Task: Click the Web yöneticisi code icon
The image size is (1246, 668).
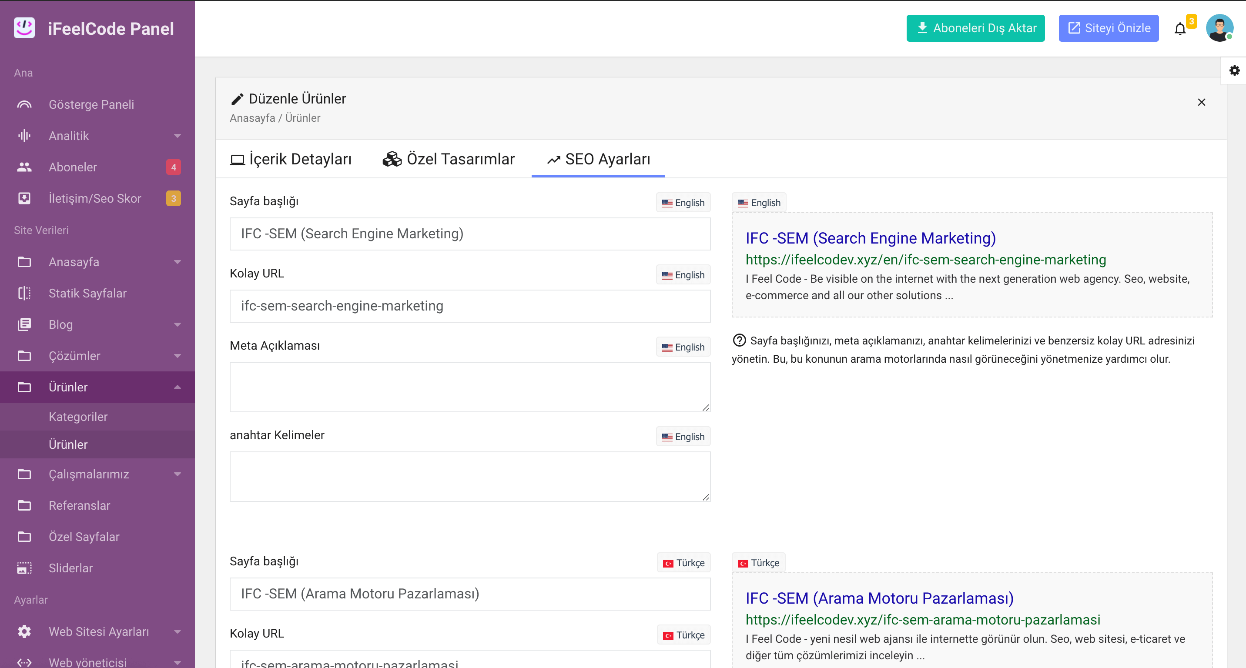Action: (24, 662)
